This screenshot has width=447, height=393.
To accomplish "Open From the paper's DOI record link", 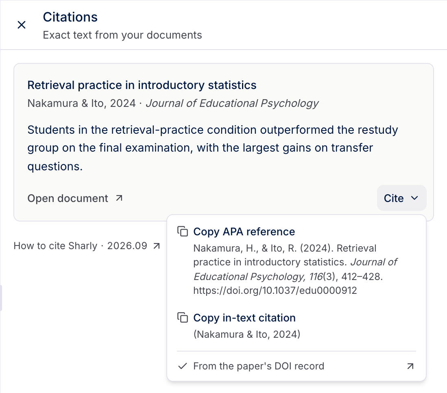I will point(297,366).
